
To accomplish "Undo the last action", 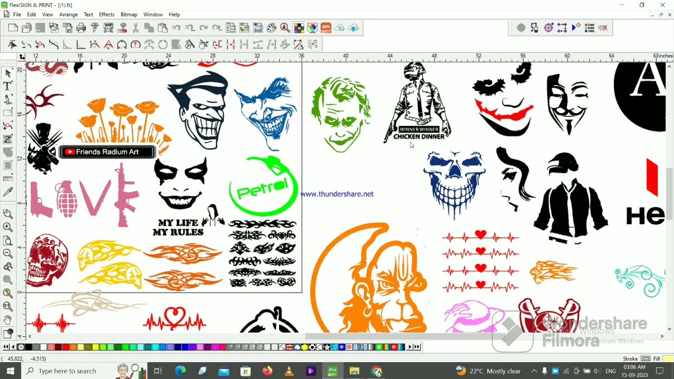I will point(176,28).
